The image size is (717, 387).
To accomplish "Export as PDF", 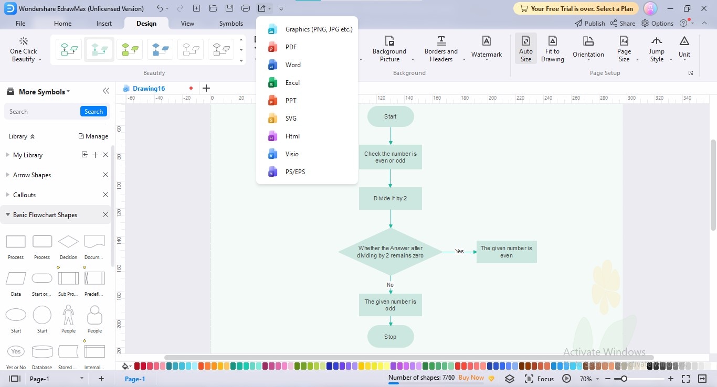I will pos(307,47).
